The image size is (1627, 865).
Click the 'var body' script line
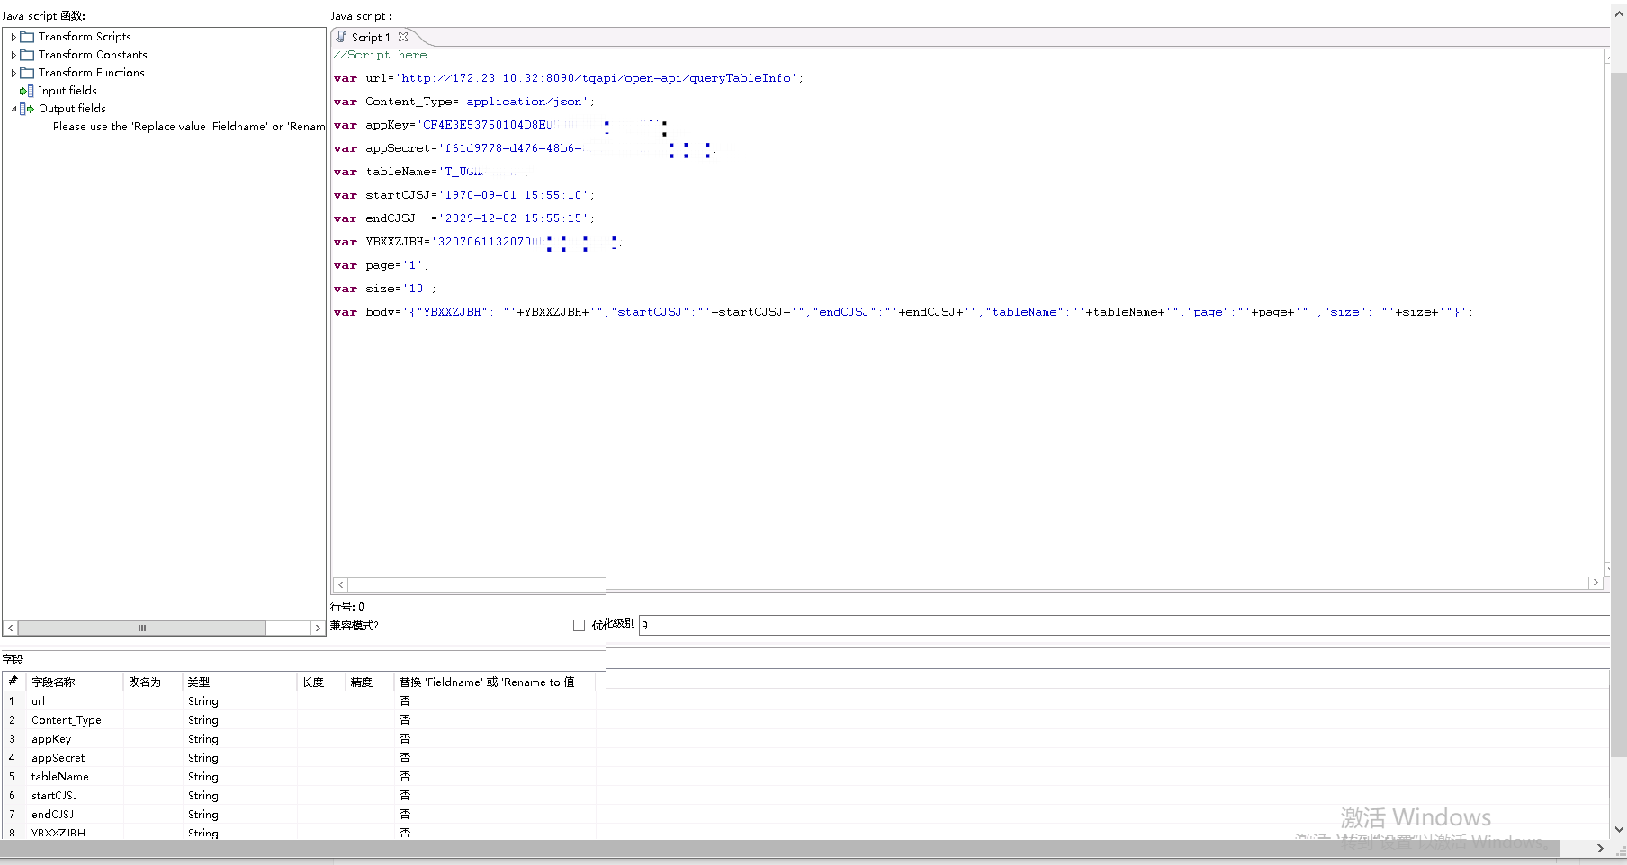coord(903,312)
